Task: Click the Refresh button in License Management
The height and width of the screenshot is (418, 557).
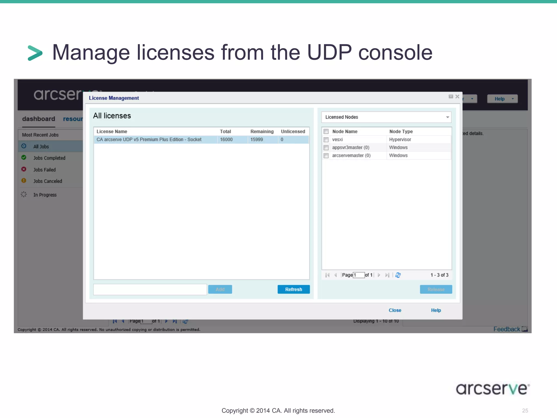Action: (x=293, y=289)
